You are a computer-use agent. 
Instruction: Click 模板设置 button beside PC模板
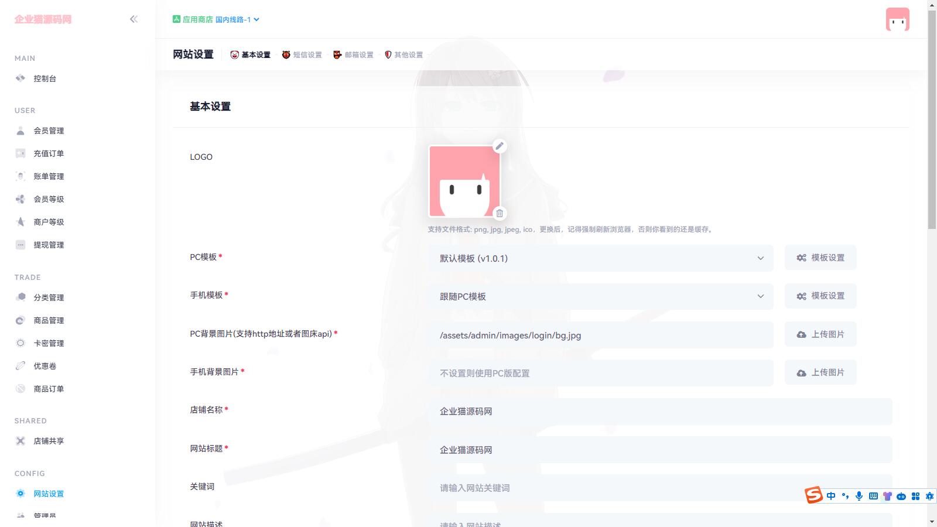coord(820,258)
